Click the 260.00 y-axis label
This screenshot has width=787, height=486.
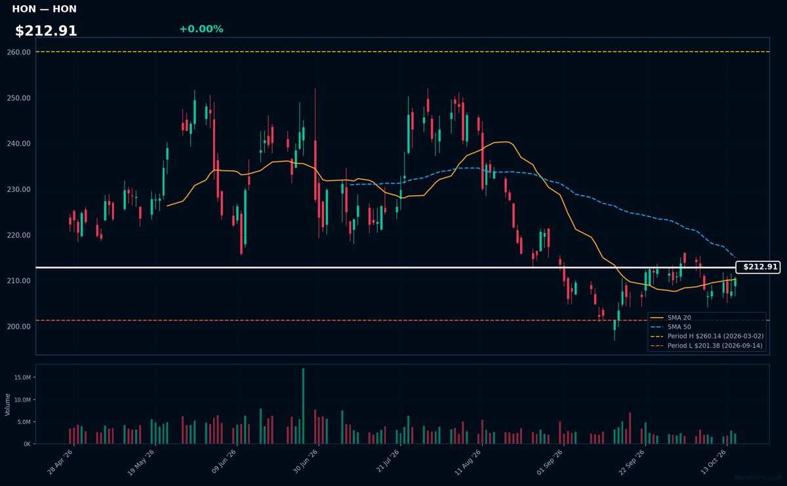[19, 52]
